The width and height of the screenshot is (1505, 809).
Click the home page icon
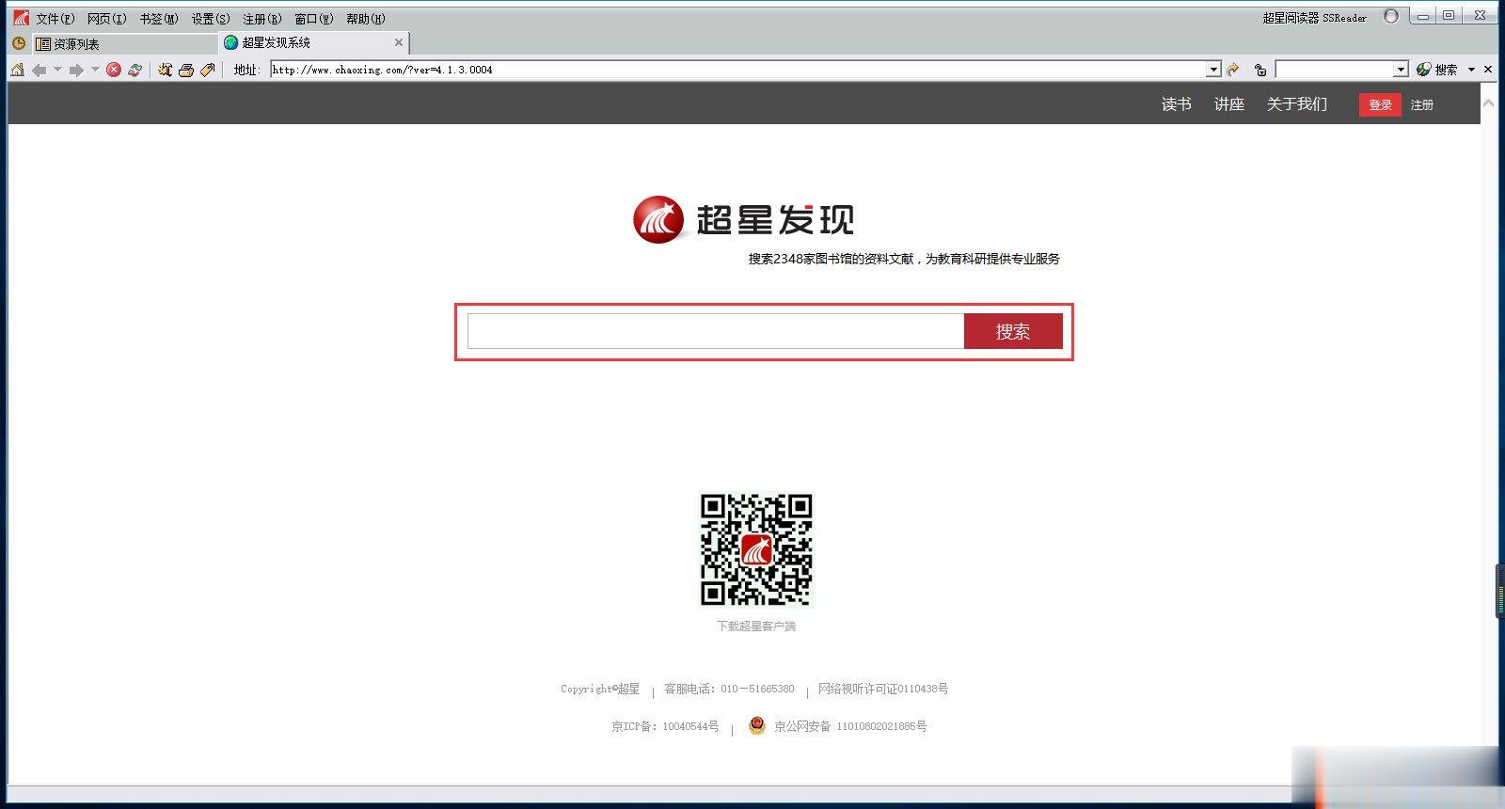pyautogui.click(x=17, y=70)
